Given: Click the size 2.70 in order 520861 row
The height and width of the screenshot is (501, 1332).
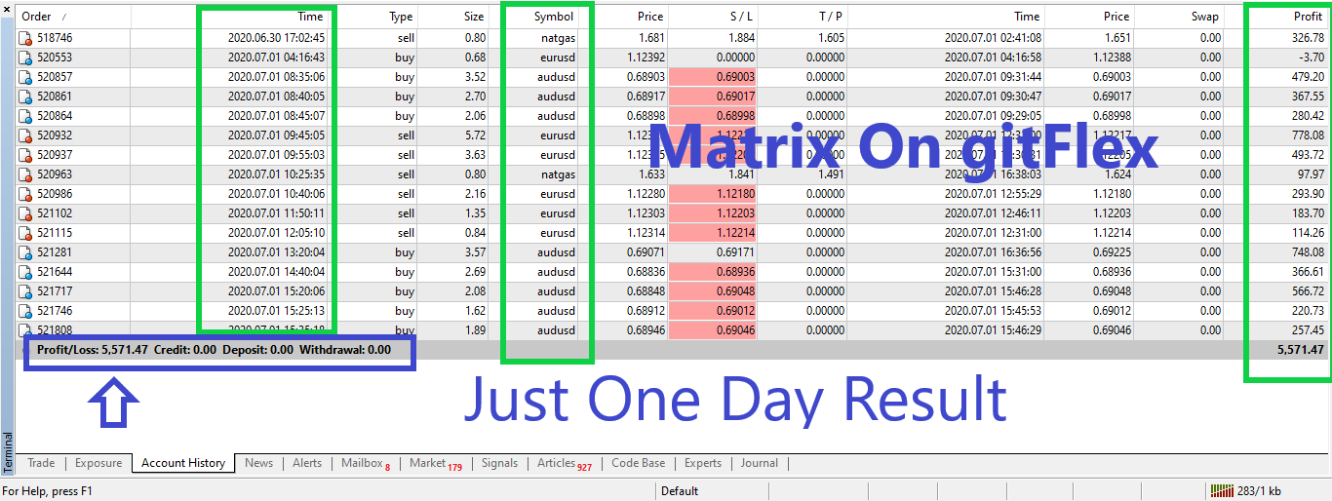Looking at the screenshot, I should point(475,96).
